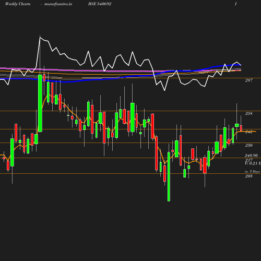Screen dimensions: 261x261
Task: Click the 203 price axis label
Action: (248, 176)
